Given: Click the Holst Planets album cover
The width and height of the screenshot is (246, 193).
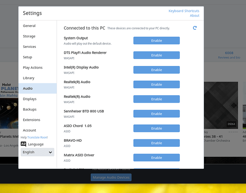Looking at the screenshot, I should (x=9, y=105).
